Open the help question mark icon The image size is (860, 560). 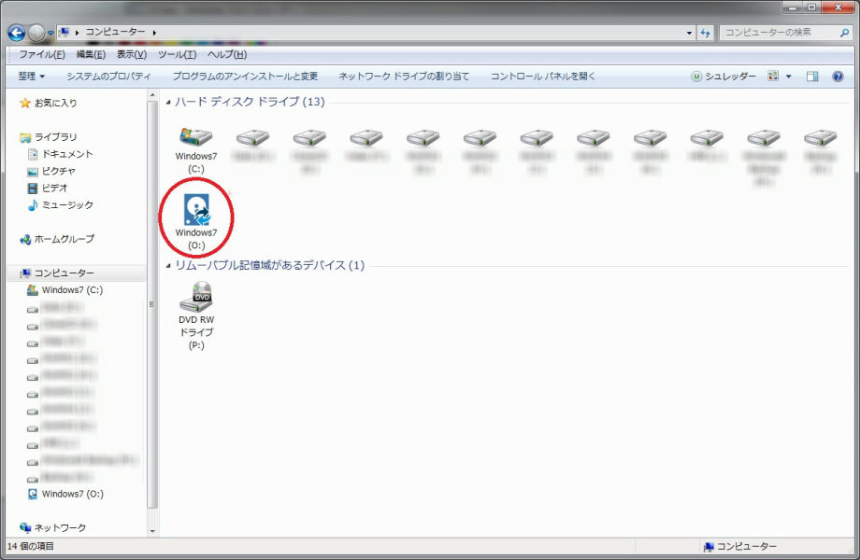click(838, 77)
